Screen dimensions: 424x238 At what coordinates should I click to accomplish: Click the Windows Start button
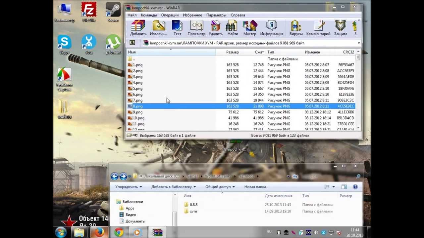[x=61, y=232]
